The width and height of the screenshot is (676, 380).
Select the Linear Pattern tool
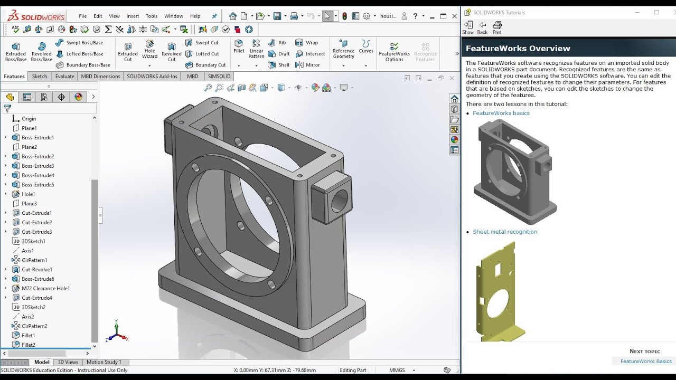click(256, 49)
